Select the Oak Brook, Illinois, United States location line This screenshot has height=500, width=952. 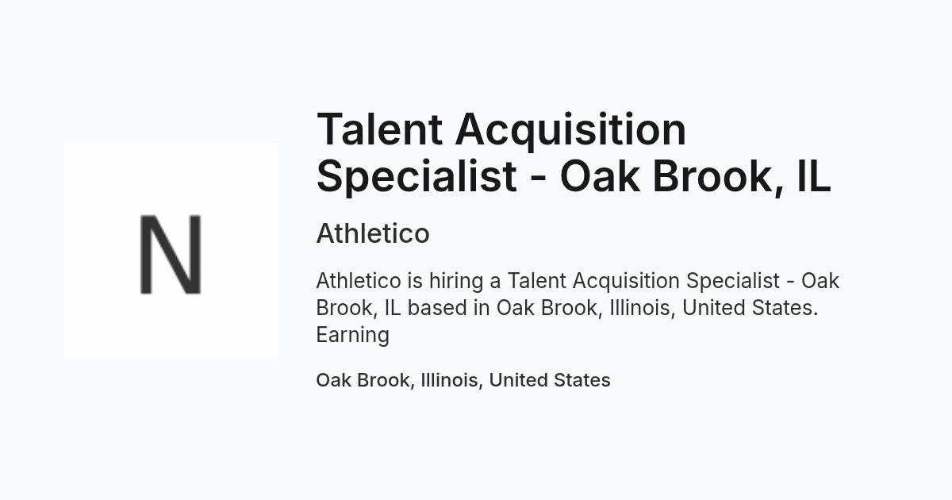tap(463, 380)
